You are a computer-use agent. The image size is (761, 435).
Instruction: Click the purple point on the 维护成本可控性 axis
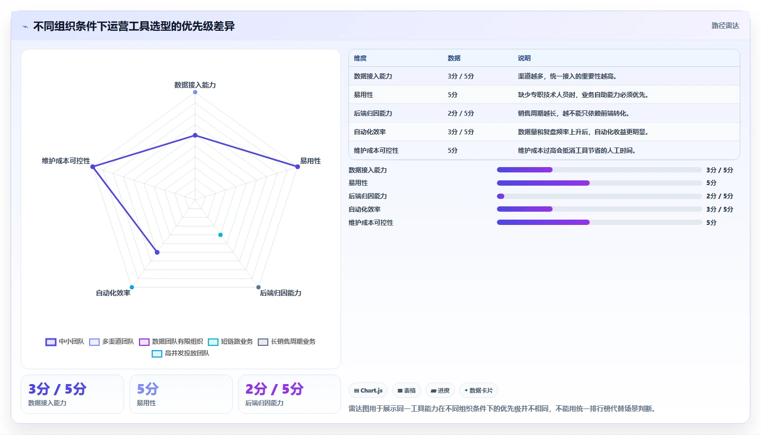point(93,167)
